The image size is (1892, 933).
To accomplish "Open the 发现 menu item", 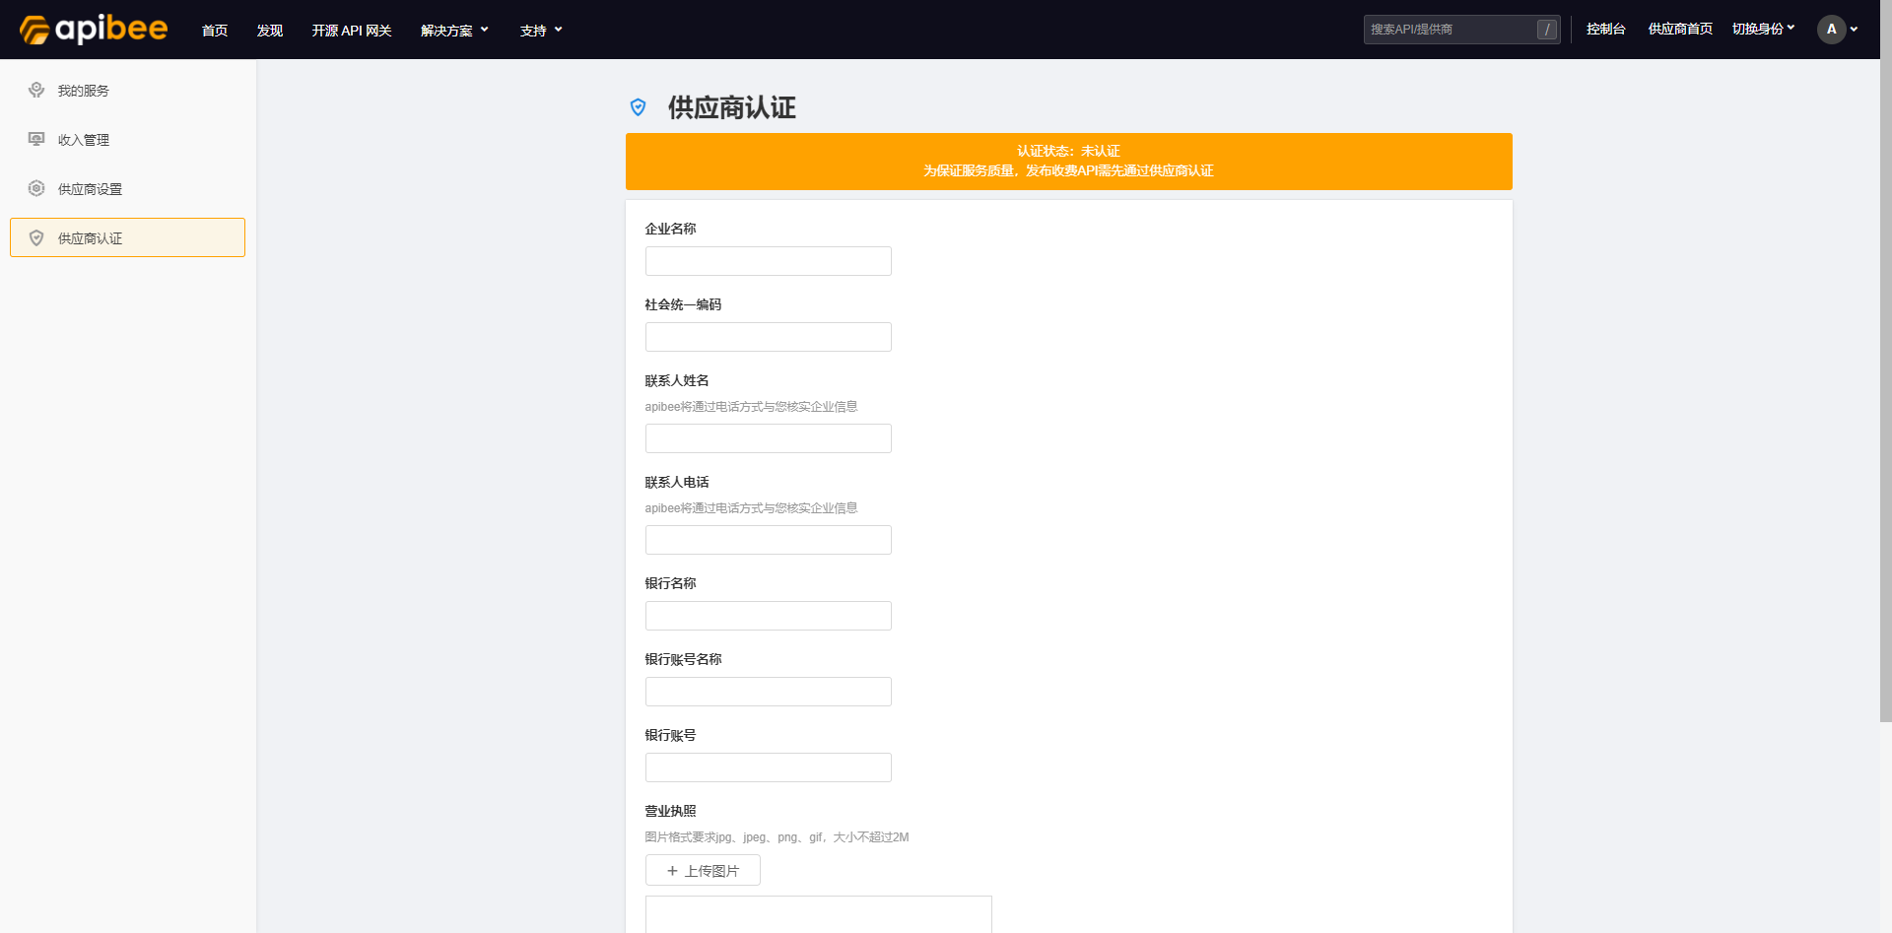I will pyautogui.click(x=270, y=31).
